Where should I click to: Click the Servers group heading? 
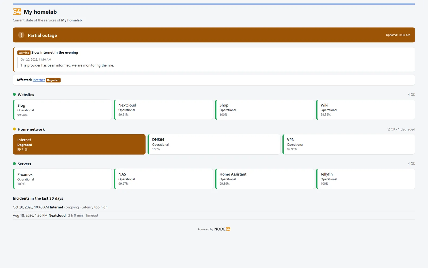click(x=24, y=164)
